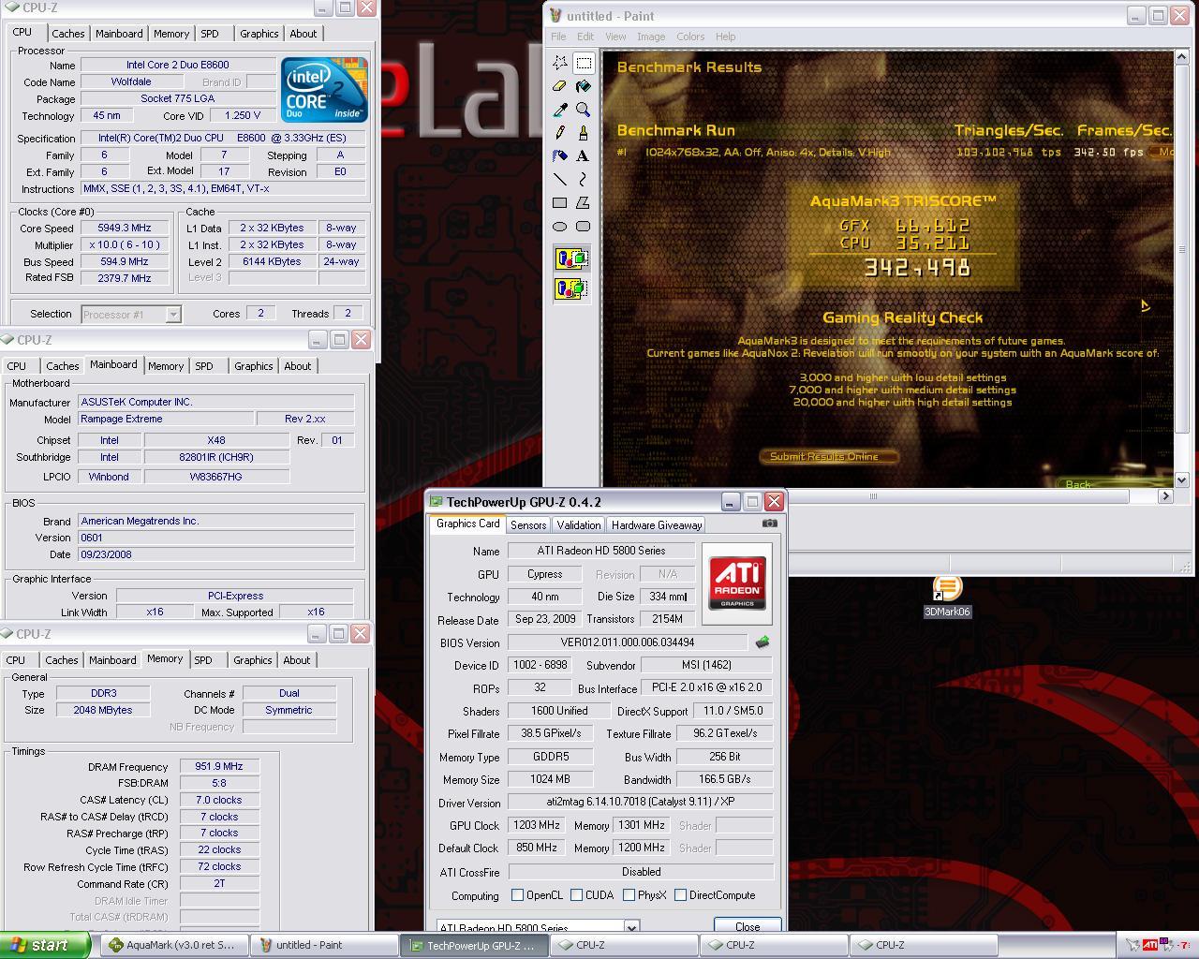This screenshot has width=1199, height=959.
Task: Click the Paint vertical scrollbar down arrow
Action: (1180, 481)
